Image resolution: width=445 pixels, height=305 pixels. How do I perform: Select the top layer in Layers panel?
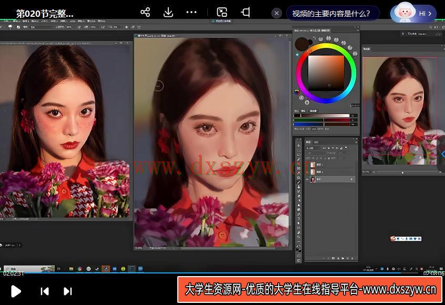coord(331,165)
